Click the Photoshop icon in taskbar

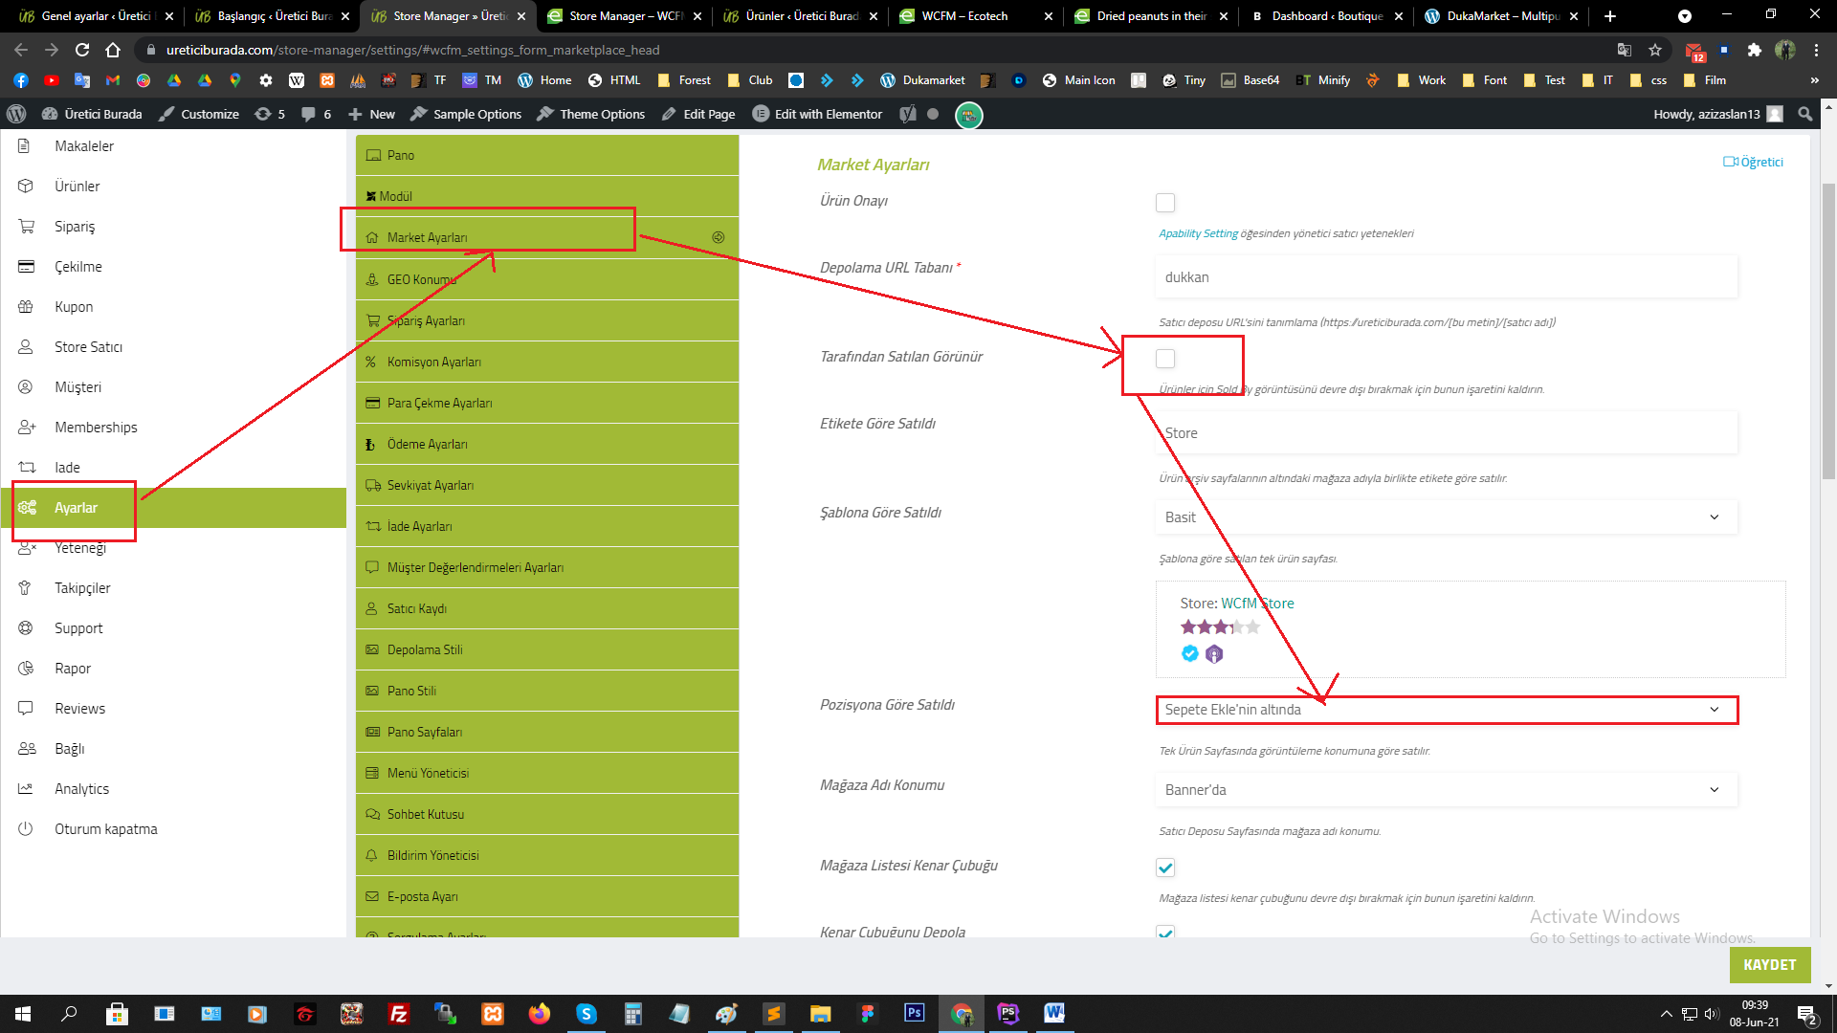pos(914,1012)
